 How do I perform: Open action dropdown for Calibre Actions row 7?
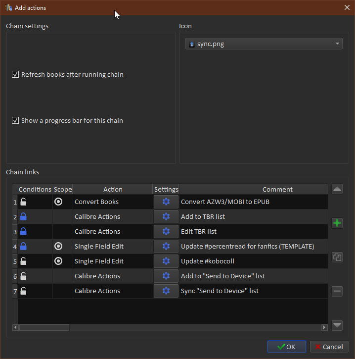point(112,291)
